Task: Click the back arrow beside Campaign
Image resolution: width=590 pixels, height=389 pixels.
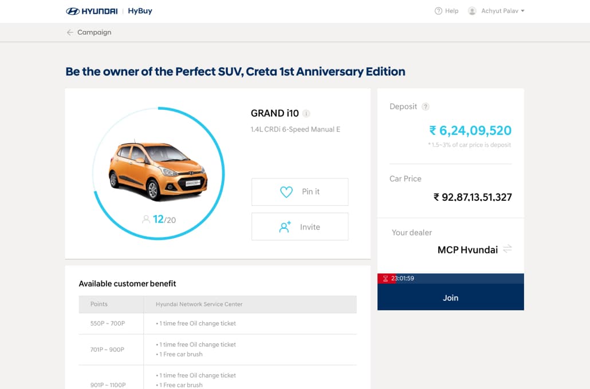Action: (x=70, y=33)
